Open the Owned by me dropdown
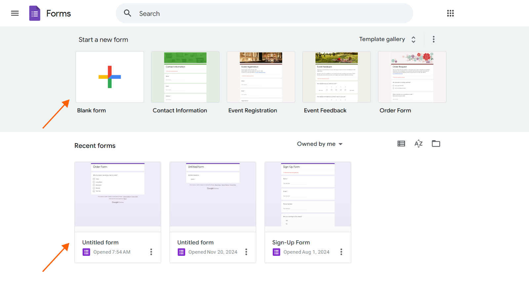Image resolution: width=529 pixels, height=297 pixels. 320,144
